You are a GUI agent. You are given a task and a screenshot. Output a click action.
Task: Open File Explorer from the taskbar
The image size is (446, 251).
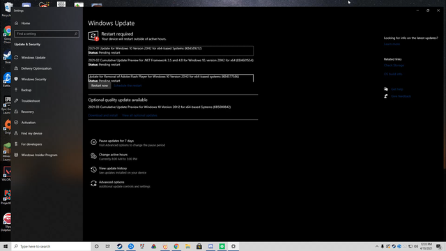pos(187,246)
